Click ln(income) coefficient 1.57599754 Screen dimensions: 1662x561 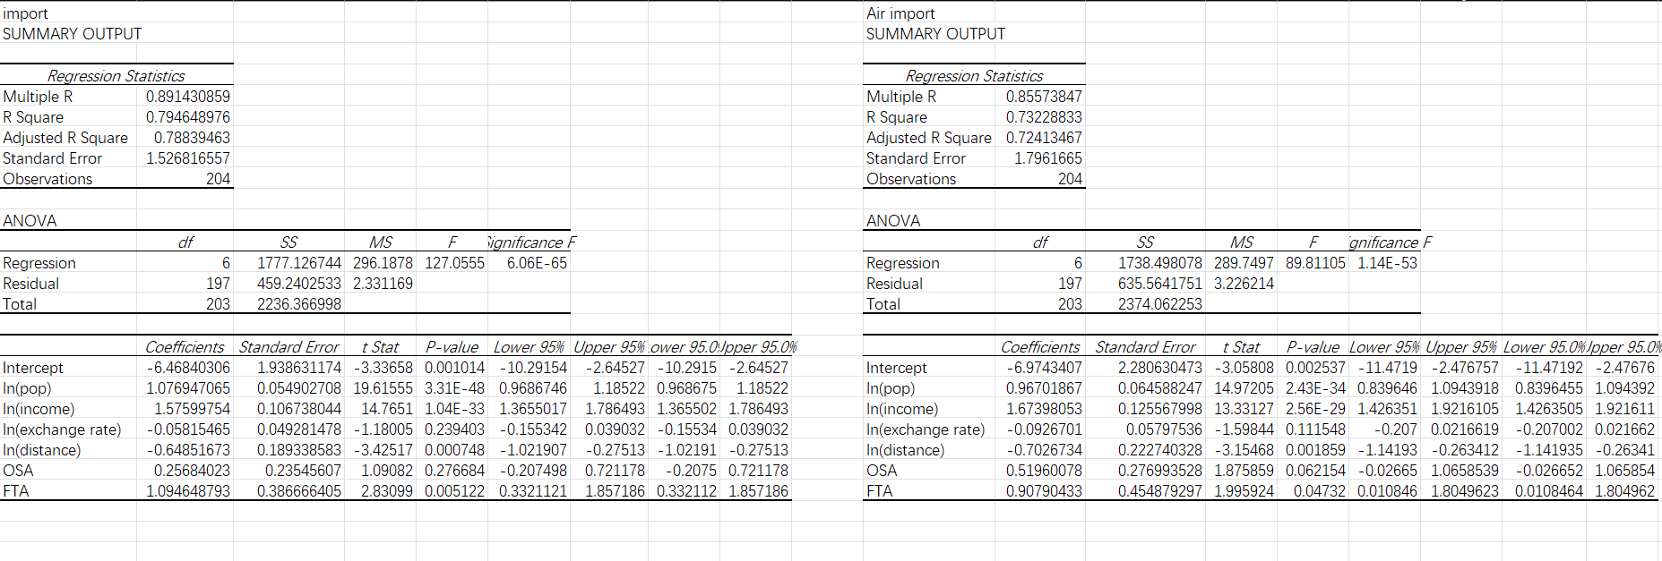pyautogui.click(x=192, y=409)
